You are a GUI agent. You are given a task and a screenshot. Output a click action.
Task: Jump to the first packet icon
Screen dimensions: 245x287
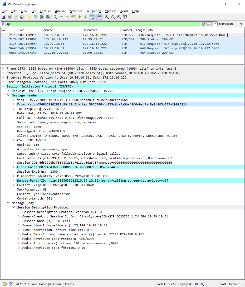pos(80,17)
